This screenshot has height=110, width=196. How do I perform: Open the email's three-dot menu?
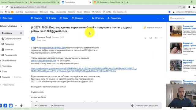pos(161,38)
